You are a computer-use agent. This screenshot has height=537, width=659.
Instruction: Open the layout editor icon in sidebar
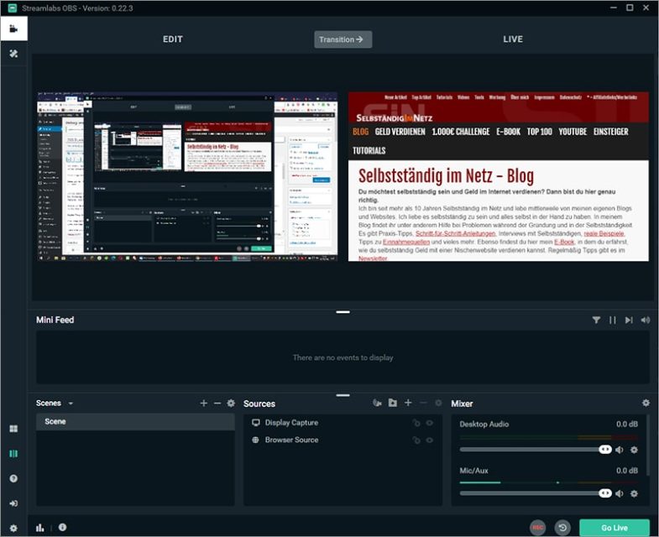[x=13, y=429]
